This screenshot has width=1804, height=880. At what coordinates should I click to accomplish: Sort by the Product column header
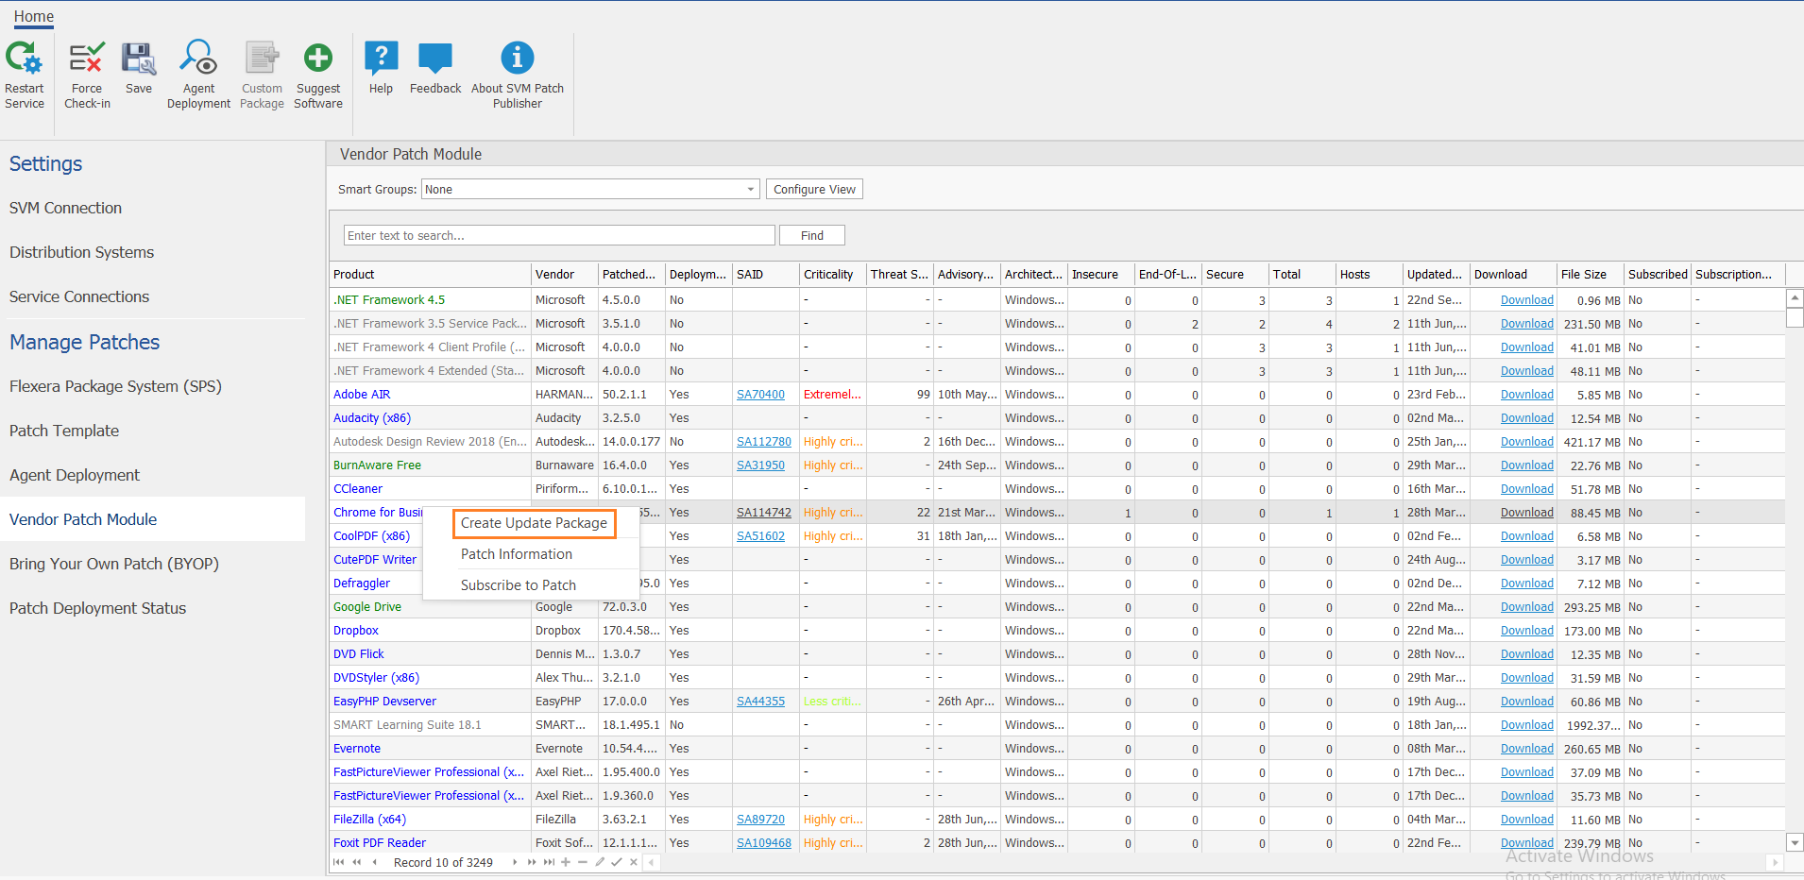point(430,274)
